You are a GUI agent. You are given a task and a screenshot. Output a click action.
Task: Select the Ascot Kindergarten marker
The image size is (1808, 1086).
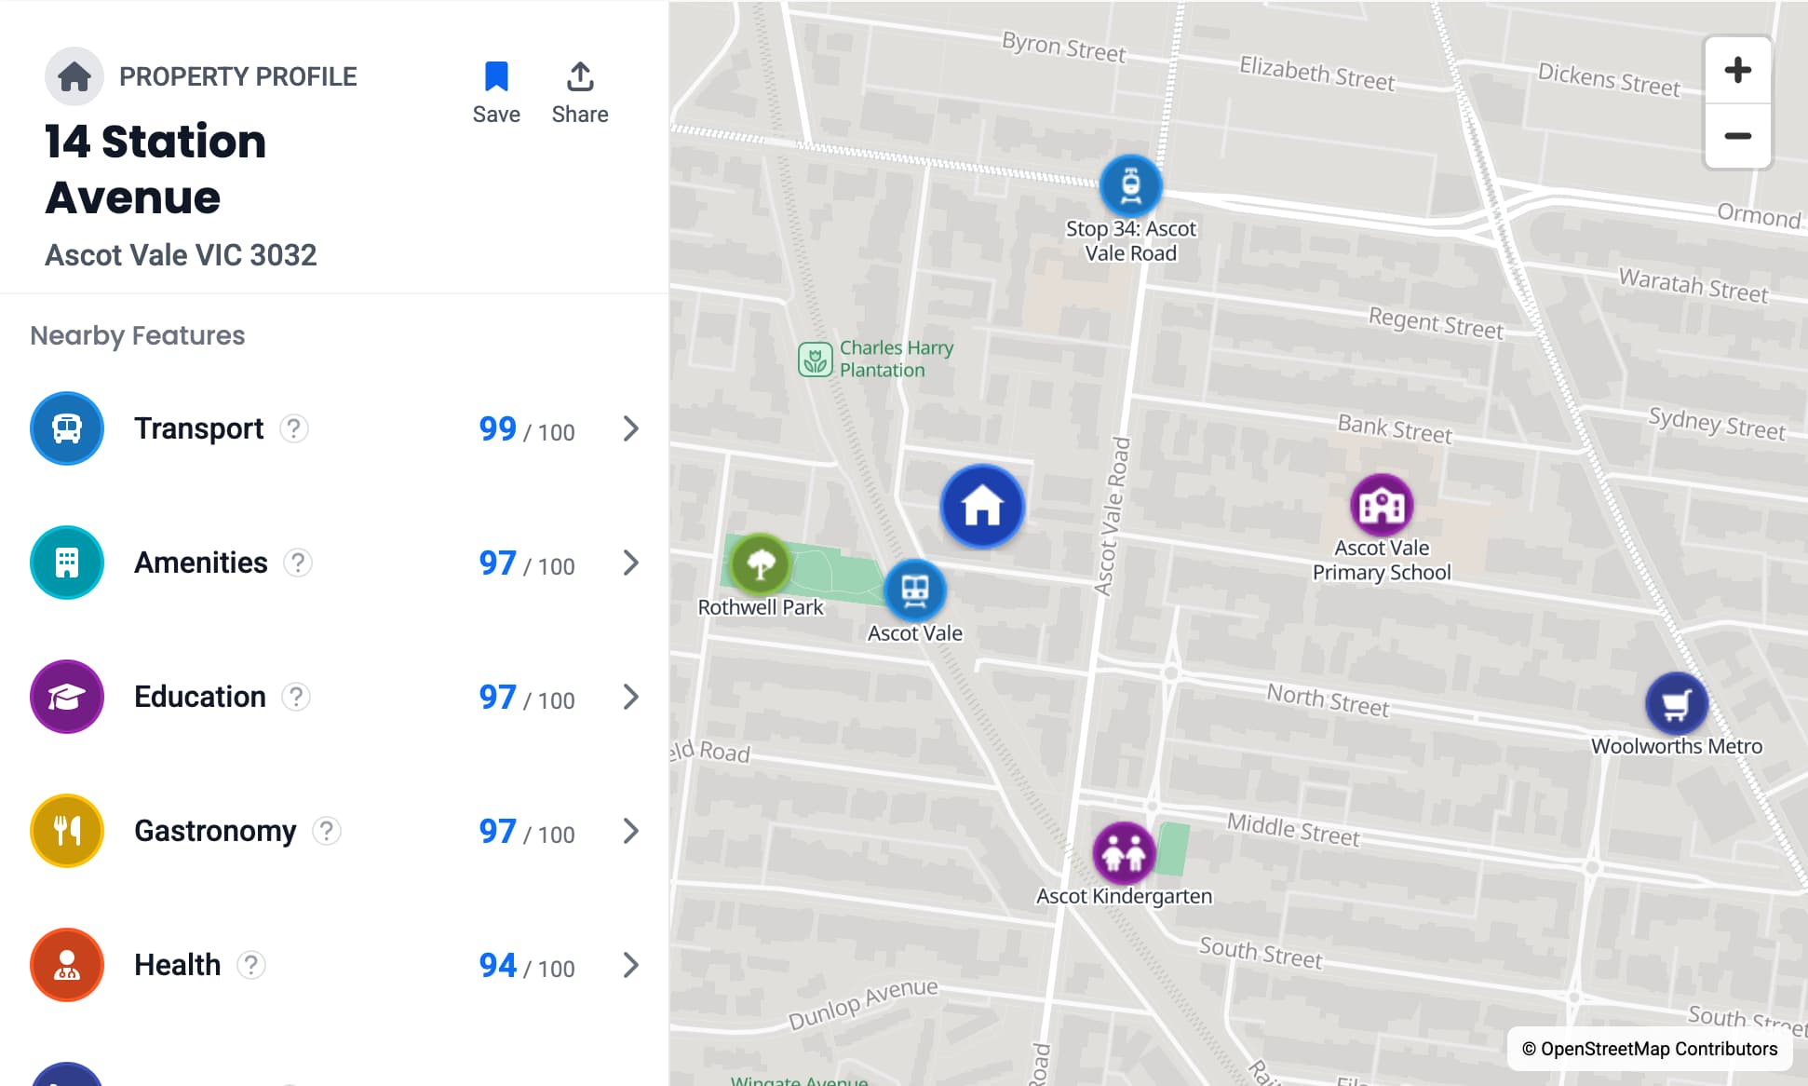point(1125,853)
